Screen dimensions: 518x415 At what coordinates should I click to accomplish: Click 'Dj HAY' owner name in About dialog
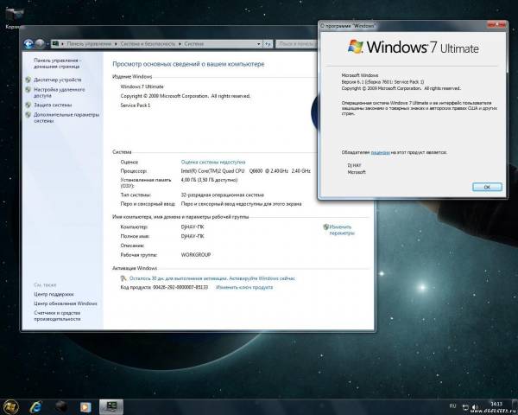pos(354,165)
